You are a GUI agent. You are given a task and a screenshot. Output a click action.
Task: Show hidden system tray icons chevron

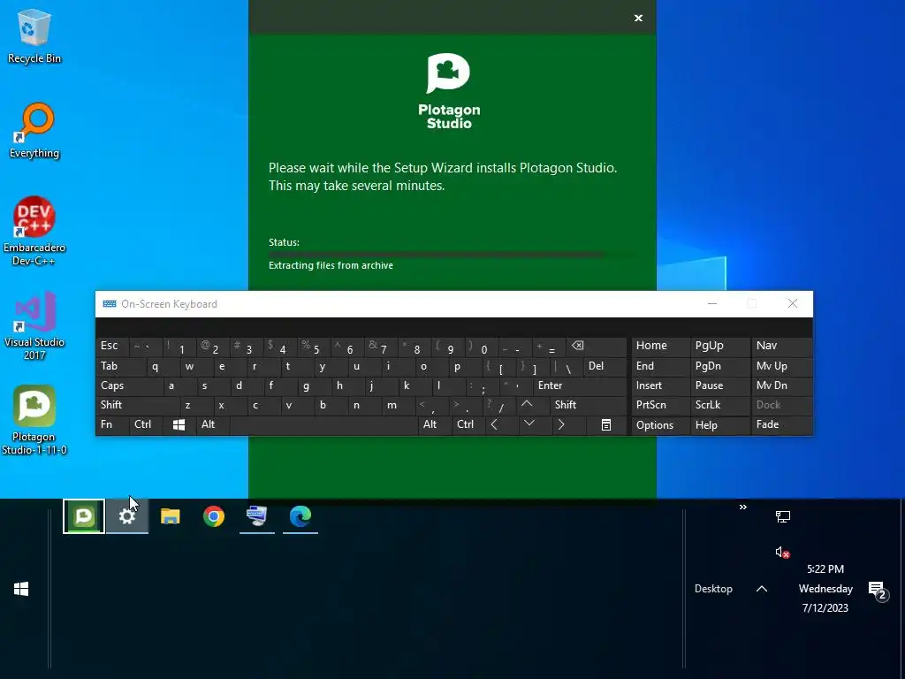761,589
